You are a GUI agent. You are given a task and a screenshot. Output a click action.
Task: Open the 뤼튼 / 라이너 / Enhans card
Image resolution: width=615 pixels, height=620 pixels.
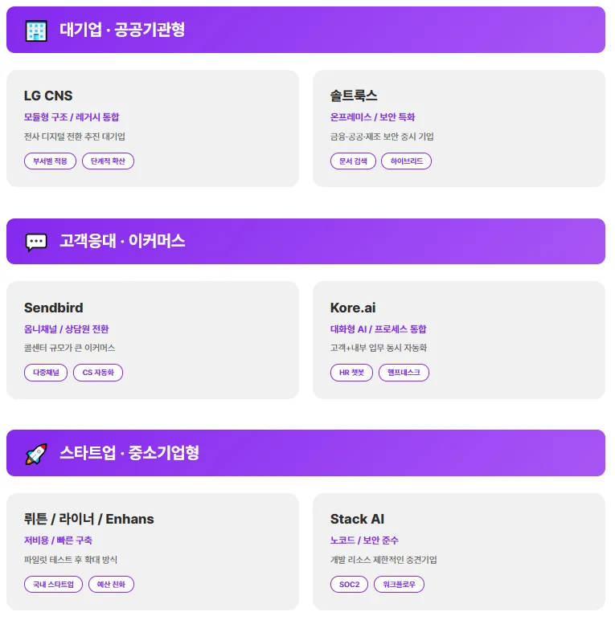(x=88, y=519)
